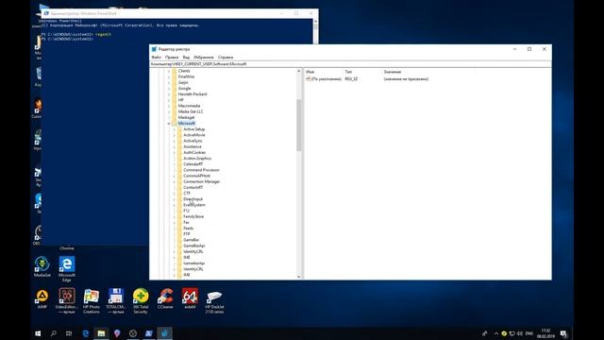Select the HP Photo Creations desktop icon
This screenshot has height=340, width=604.
click(x=92, y=300)
